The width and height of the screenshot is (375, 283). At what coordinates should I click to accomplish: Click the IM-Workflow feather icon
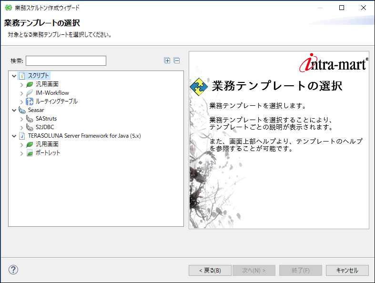(30, 93)
